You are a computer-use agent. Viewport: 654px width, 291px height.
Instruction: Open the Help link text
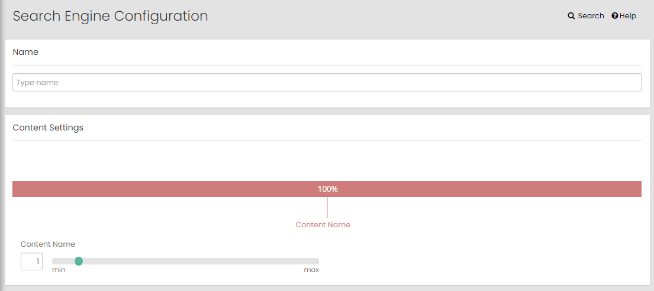[628, 16]
